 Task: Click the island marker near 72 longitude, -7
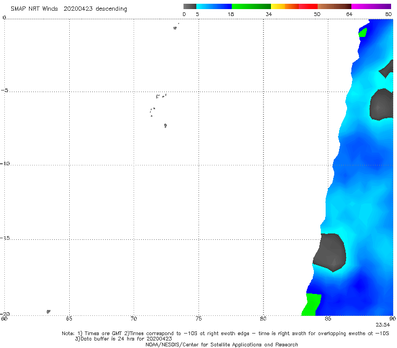point(165,126)
